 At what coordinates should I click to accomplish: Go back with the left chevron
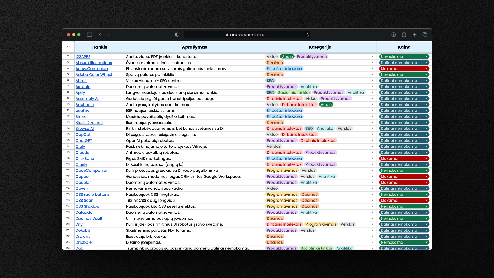(100, 35)
